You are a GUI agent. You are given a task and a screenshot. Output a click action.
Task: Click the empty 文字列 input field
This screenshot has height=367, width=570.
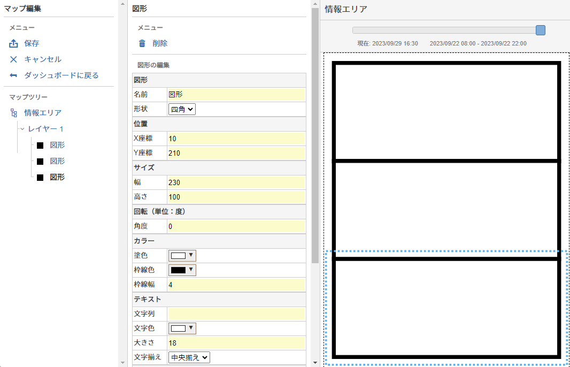[236, 314]
